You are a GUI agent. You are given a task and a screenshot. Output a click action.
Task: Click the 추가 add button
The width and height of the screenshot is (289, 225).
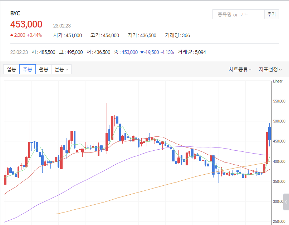(271, 14)
